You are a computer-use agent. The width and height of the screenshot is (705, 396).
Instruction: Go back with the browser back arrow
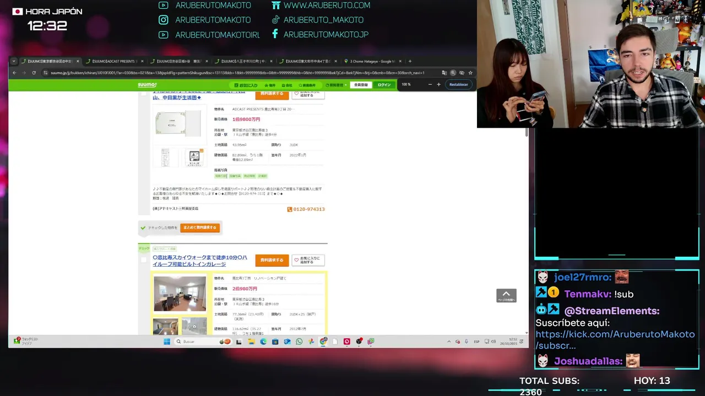[15, 73]
